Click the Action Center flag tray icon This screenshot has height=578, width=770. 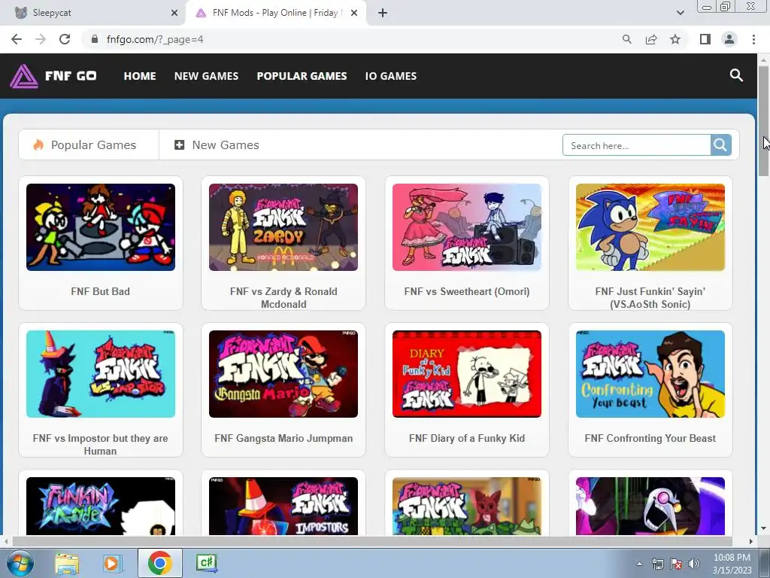(676, 564)
